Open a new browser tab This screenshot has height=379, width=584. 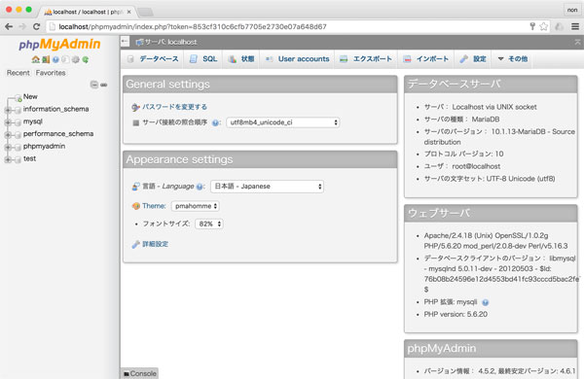pyautogui.click(x=146, y=13)
